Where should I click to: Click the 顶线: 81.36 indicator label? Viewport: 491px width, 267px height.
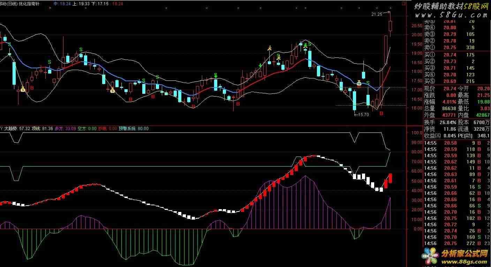(42, 129)
